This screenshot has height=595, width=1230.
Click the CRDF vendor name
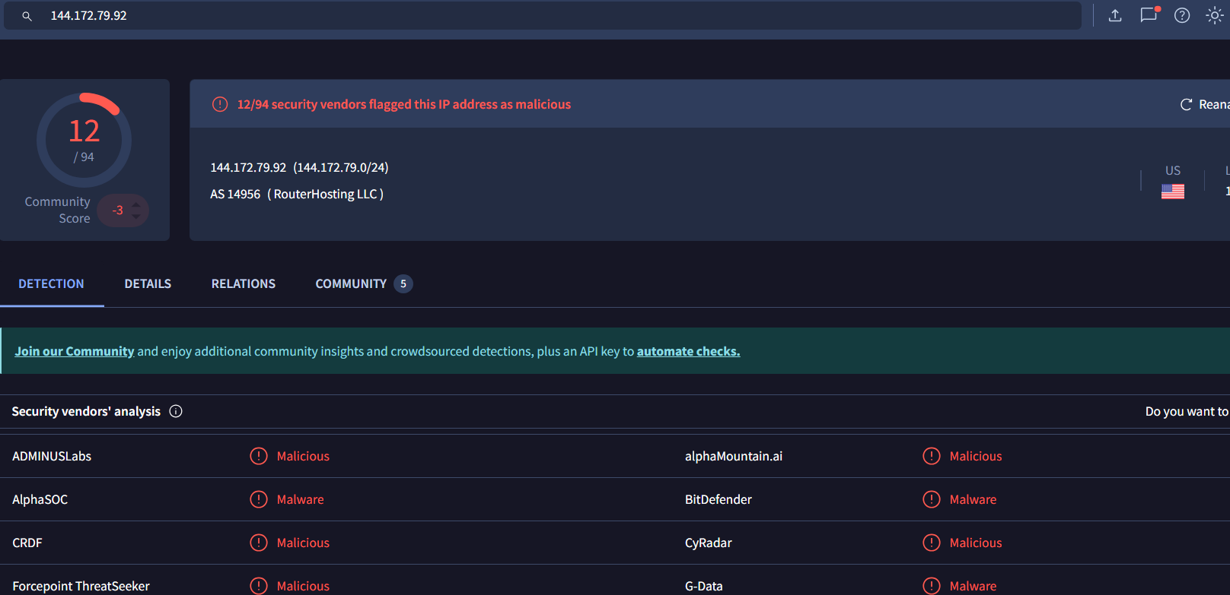click(x=27, y=543)
